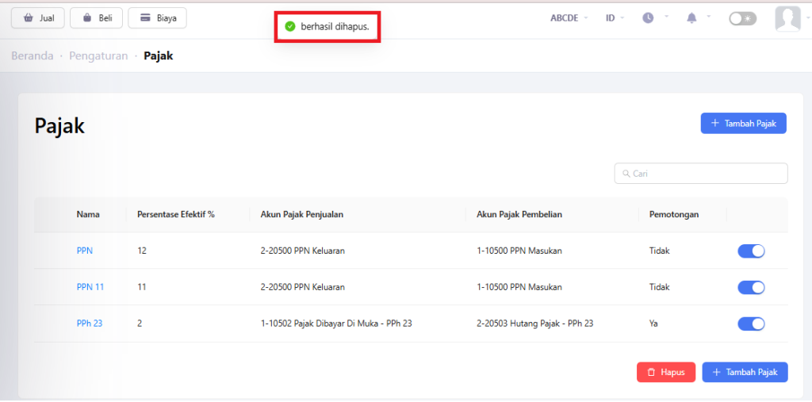Click the search magnifier icon
The image size is (812, 402).
tap(626, 174)
